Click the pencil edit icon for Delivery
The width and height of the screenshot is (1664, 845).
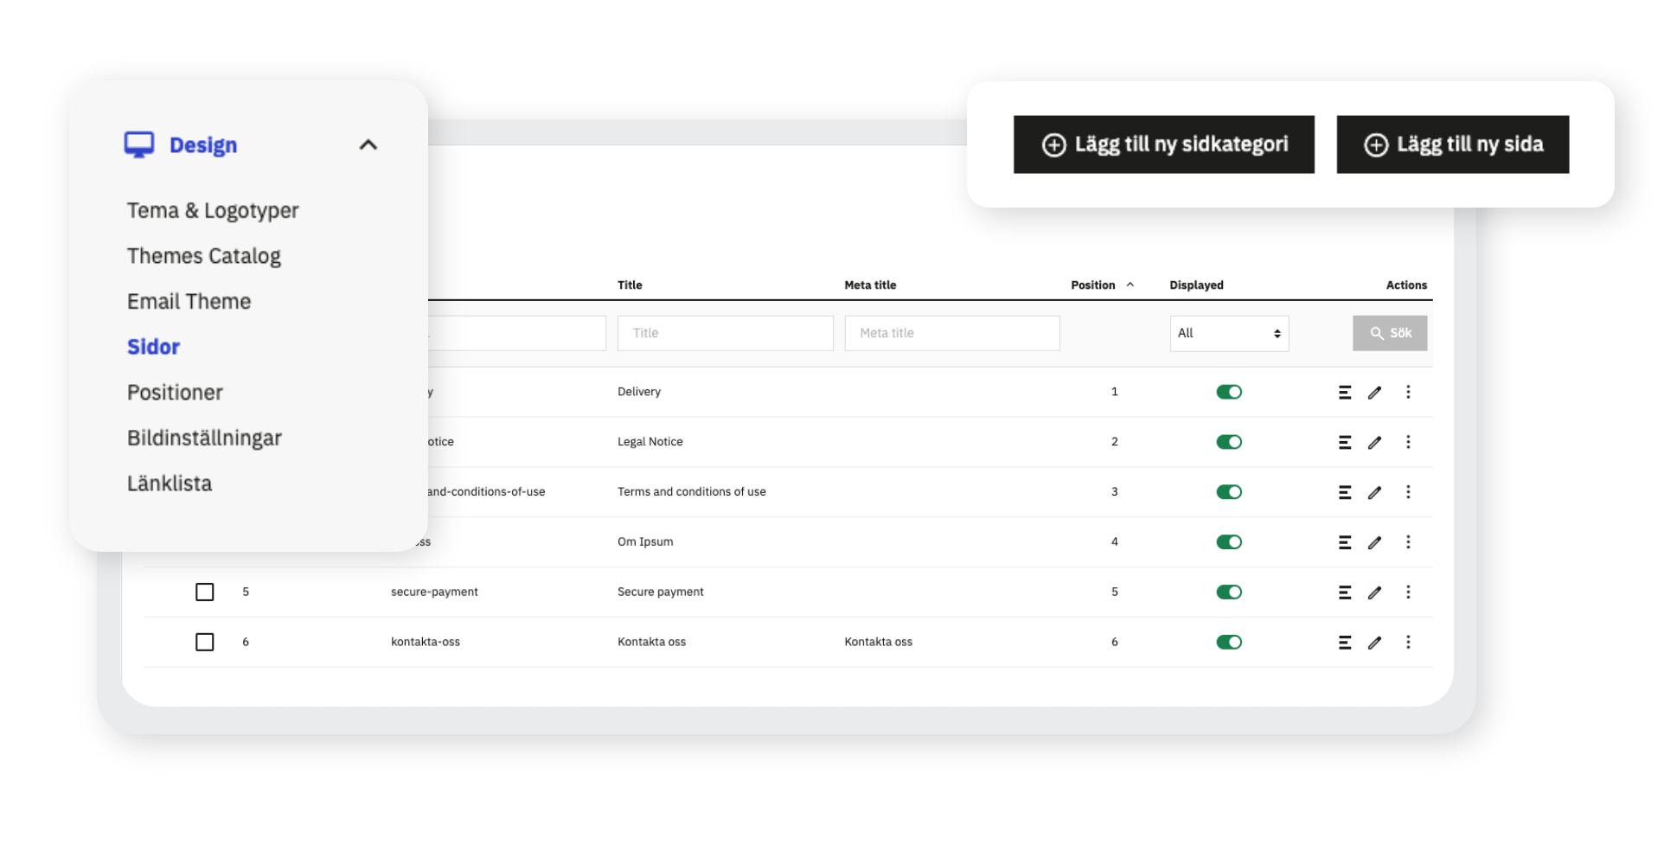(1374, 393)
